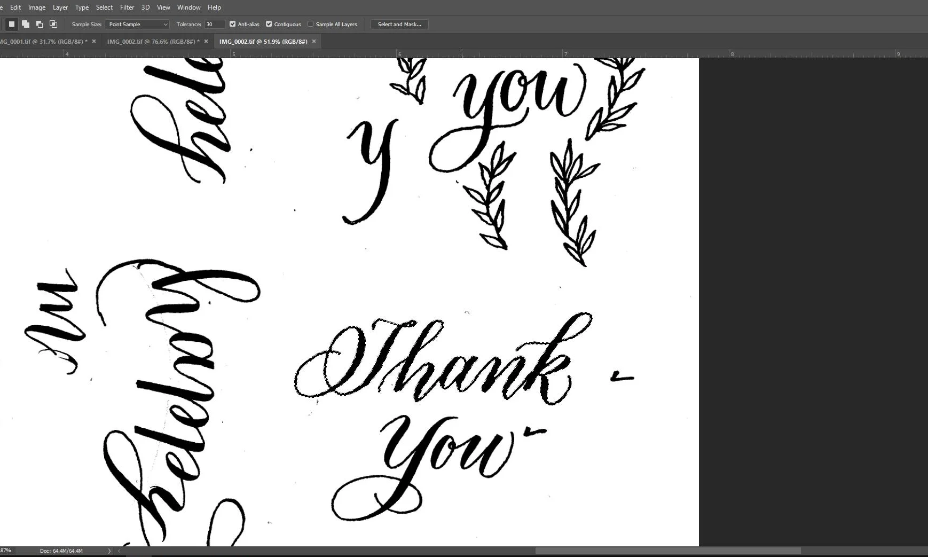Change Point Sample to another sample size
Screen dimensions: 928x557
(x=137, y=24)
